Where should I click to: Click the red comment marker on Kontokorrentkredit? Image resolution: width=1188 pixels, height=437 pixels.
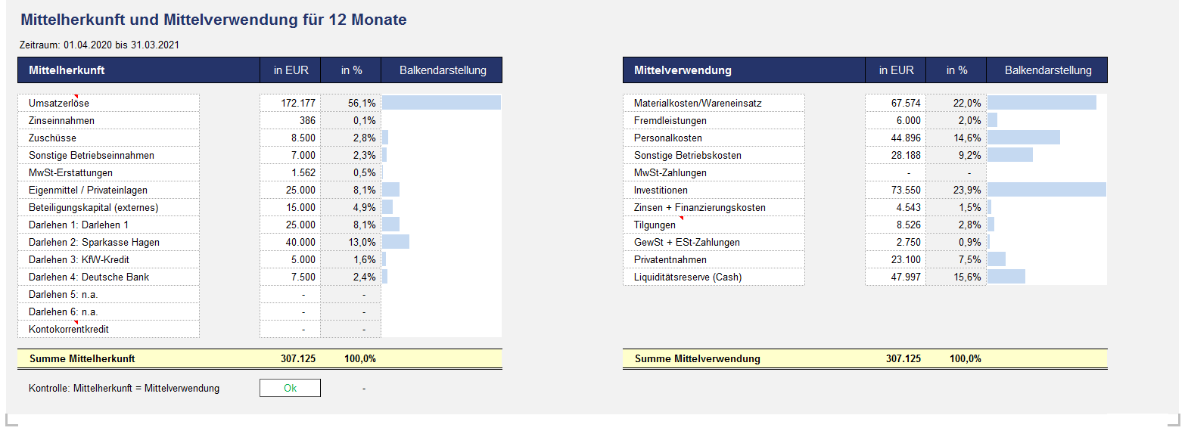[x=76, y=322]
